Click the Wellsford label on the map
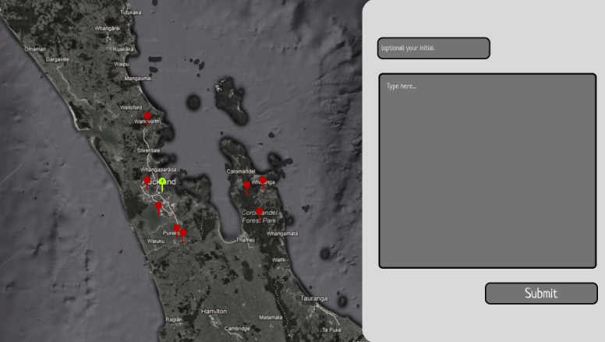Screen dimensions: 605x342 coord(131,107)
